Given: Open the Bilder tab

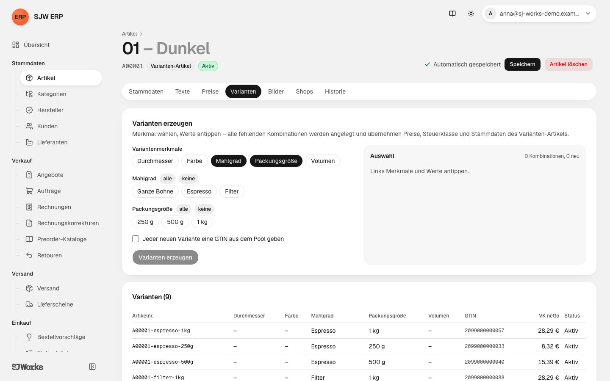Looking at the screenshot, I should pyautogui.click(x=276, y=91).
